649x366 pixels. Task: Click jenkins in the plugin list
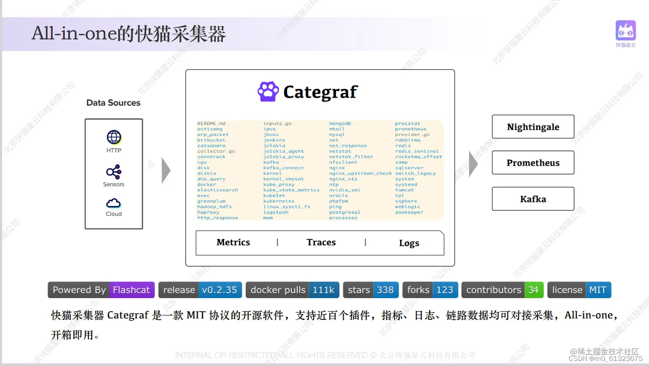coord(274,140)
